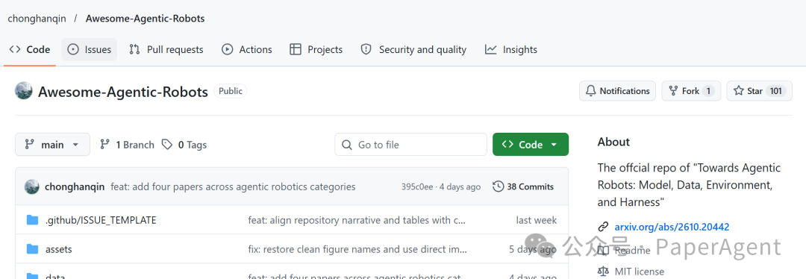Open the Issues tab
Image resolution: width=806 pixels, height=279 pixels.
[90, 50]
